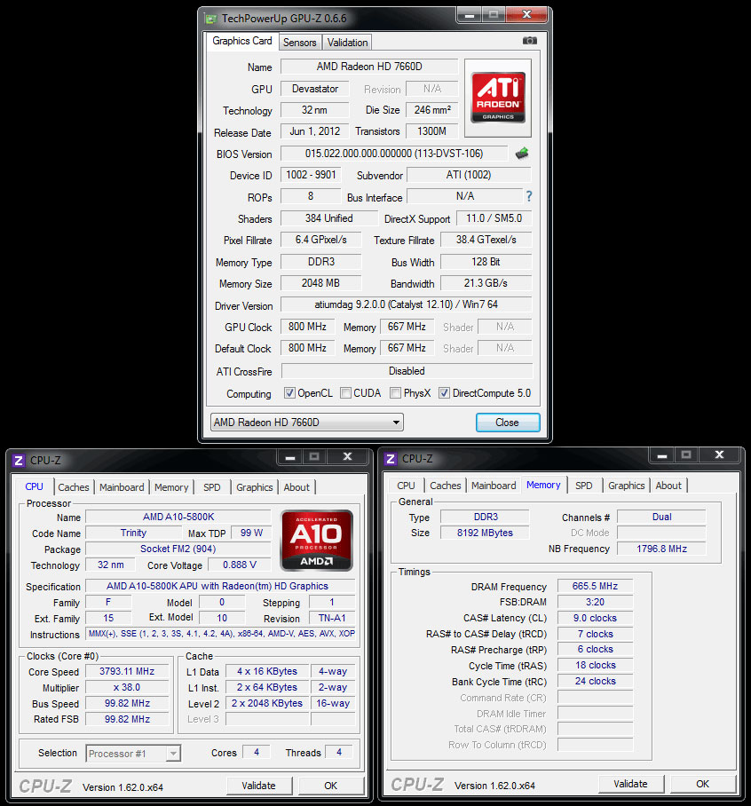Toggle the OpenCL checkbox
751x806 pixels.
[289, 393]
